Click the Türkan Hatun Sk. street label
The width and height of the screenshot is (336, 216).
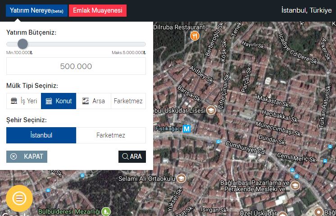(x=325, y=106)
